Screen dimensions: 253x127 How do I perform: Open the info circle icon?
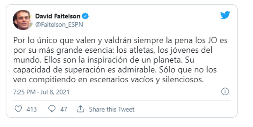point(225,92)
